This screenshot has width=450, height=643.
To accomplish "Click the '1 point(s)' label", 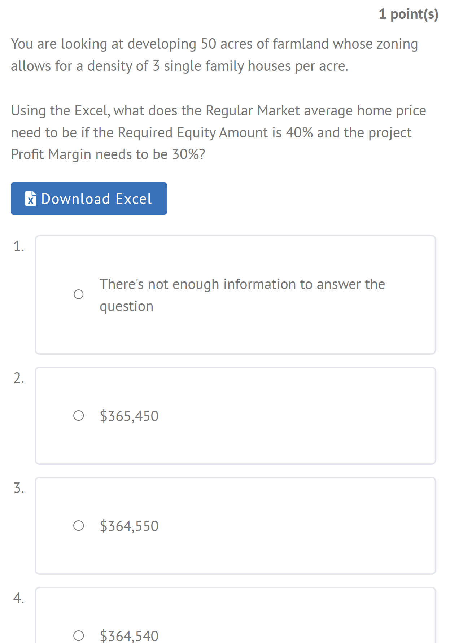I will (409, 14).
